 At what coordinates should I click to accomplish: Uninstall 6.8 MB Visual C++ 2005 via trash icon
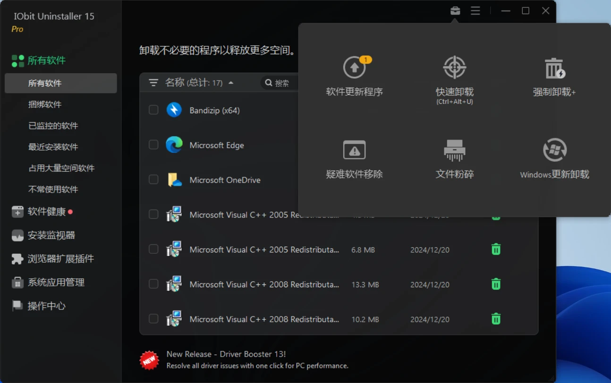[496, 250]
